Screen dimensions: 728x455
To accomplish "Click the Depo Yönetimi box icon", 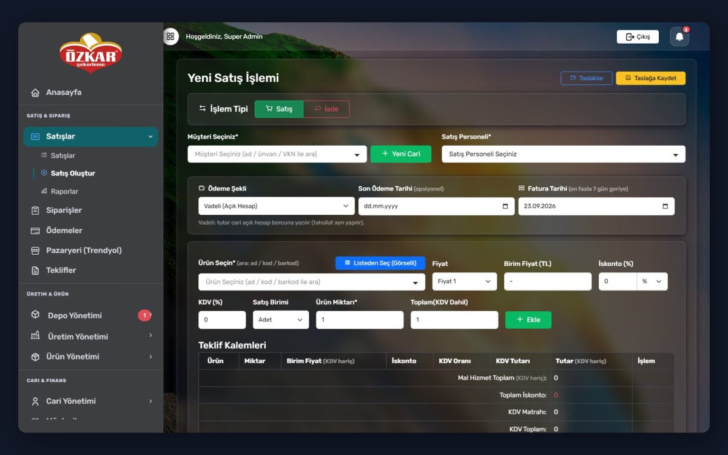I will click(35, 315).
